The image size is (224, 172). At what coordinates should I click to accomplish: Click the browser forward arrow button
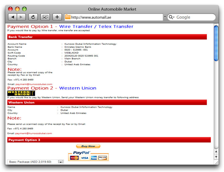(21, 17)
